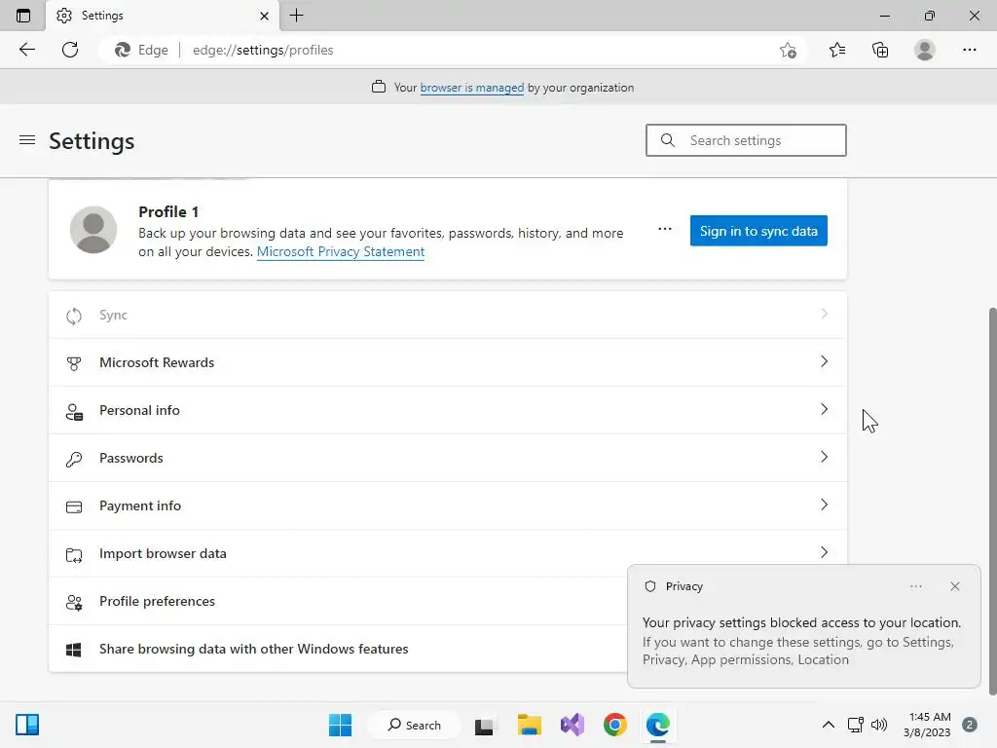The image size is (997, 748).
Task: Click Sign in to sync data
Action: (758, 231)
